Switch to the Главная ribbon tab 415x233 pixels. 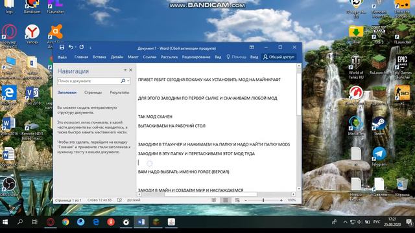coord(81,57)
